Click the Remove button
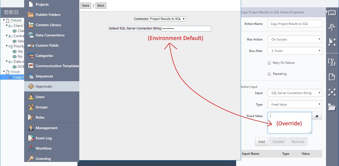 tap(298, 142)
